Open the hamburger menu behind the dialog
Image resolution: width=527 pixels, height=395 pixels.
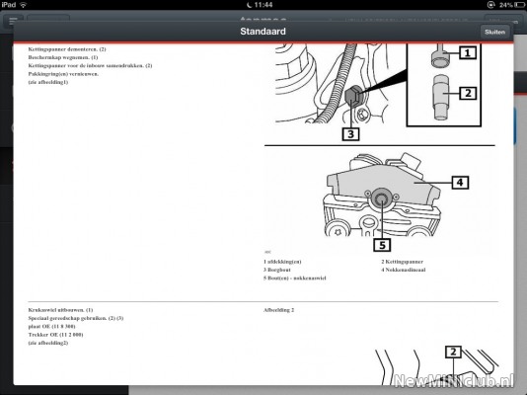click(x=14, y=21)
